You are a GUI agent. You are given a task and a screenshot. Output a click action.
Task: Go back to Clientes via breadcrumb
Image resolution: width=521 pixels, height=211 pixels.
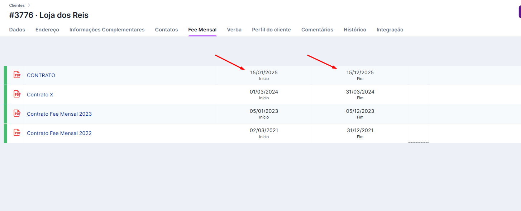pos(17,5)
